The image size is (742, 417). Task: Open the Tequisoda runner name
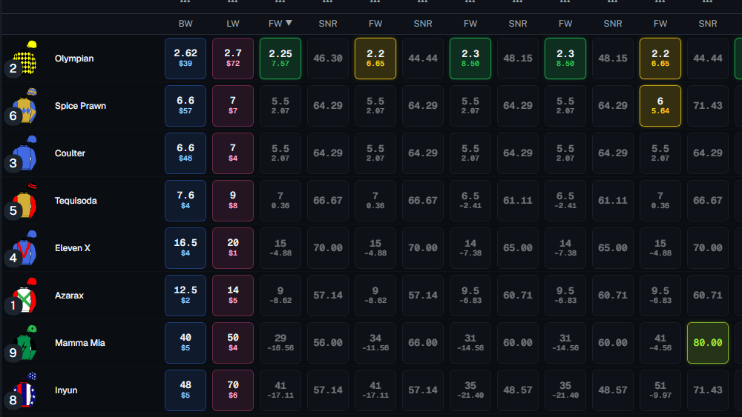[76, 201]
